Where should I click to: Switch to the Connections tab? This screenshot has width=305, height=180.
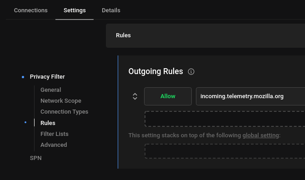pyautogui.click(x=31, y=10)
